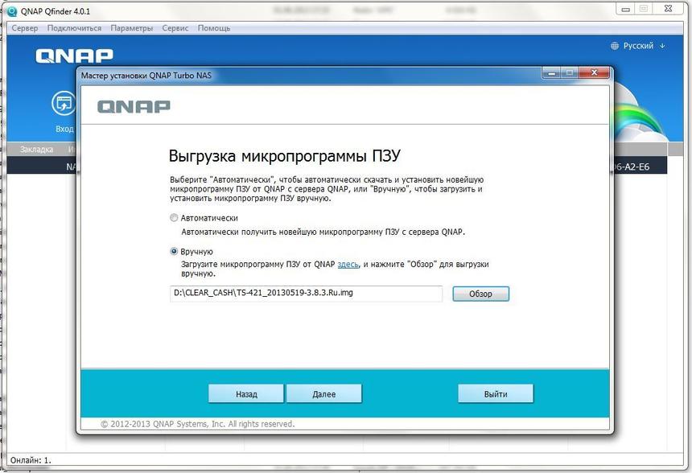Open the Сервер menu

click(x=24, y=28)
